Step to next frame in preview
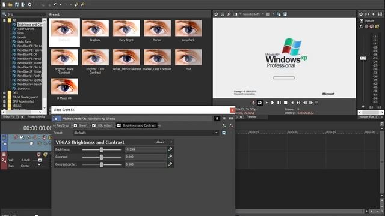 tap(311, 103)
